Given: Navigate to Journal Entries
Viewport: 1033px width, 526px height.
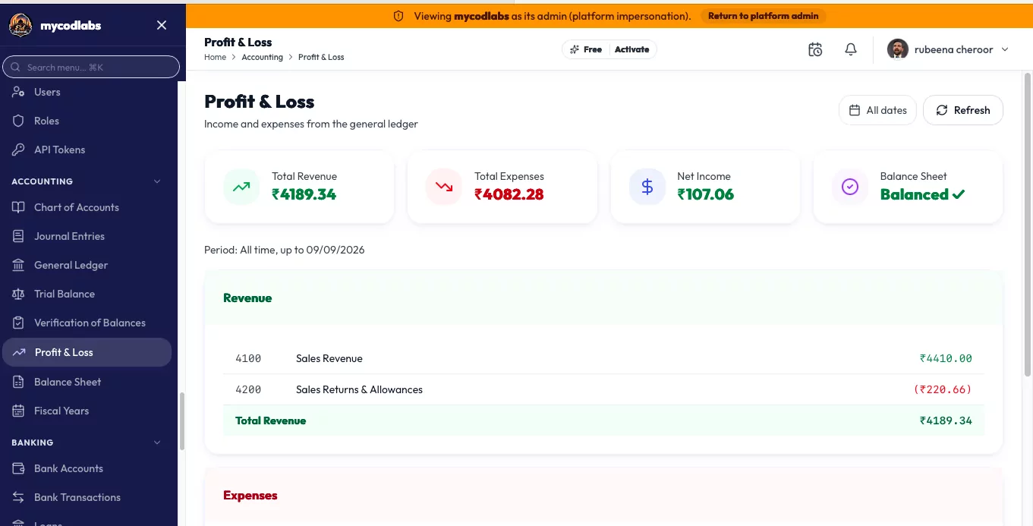Looking at the screenshot, I should pos(69,236).
